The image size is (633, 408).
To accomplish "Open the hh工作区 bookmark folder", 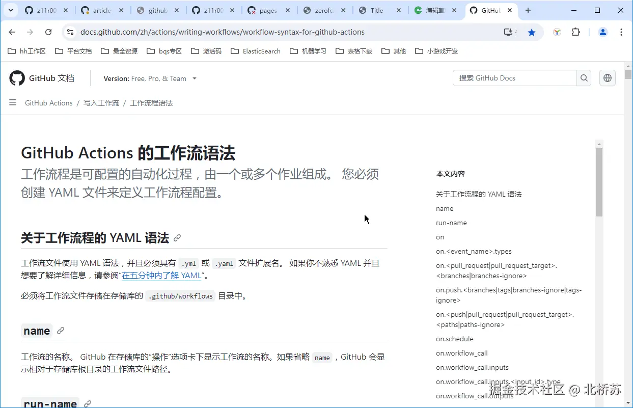I will point(27,51).
